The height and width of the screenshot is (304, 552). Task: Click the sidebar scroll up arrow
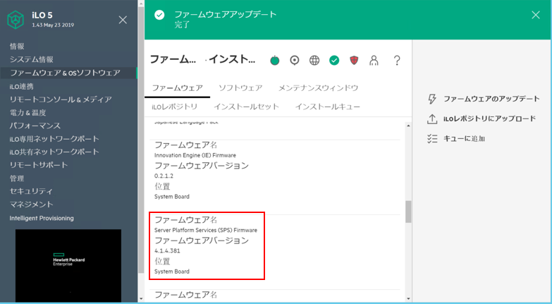tap(141, 4)
